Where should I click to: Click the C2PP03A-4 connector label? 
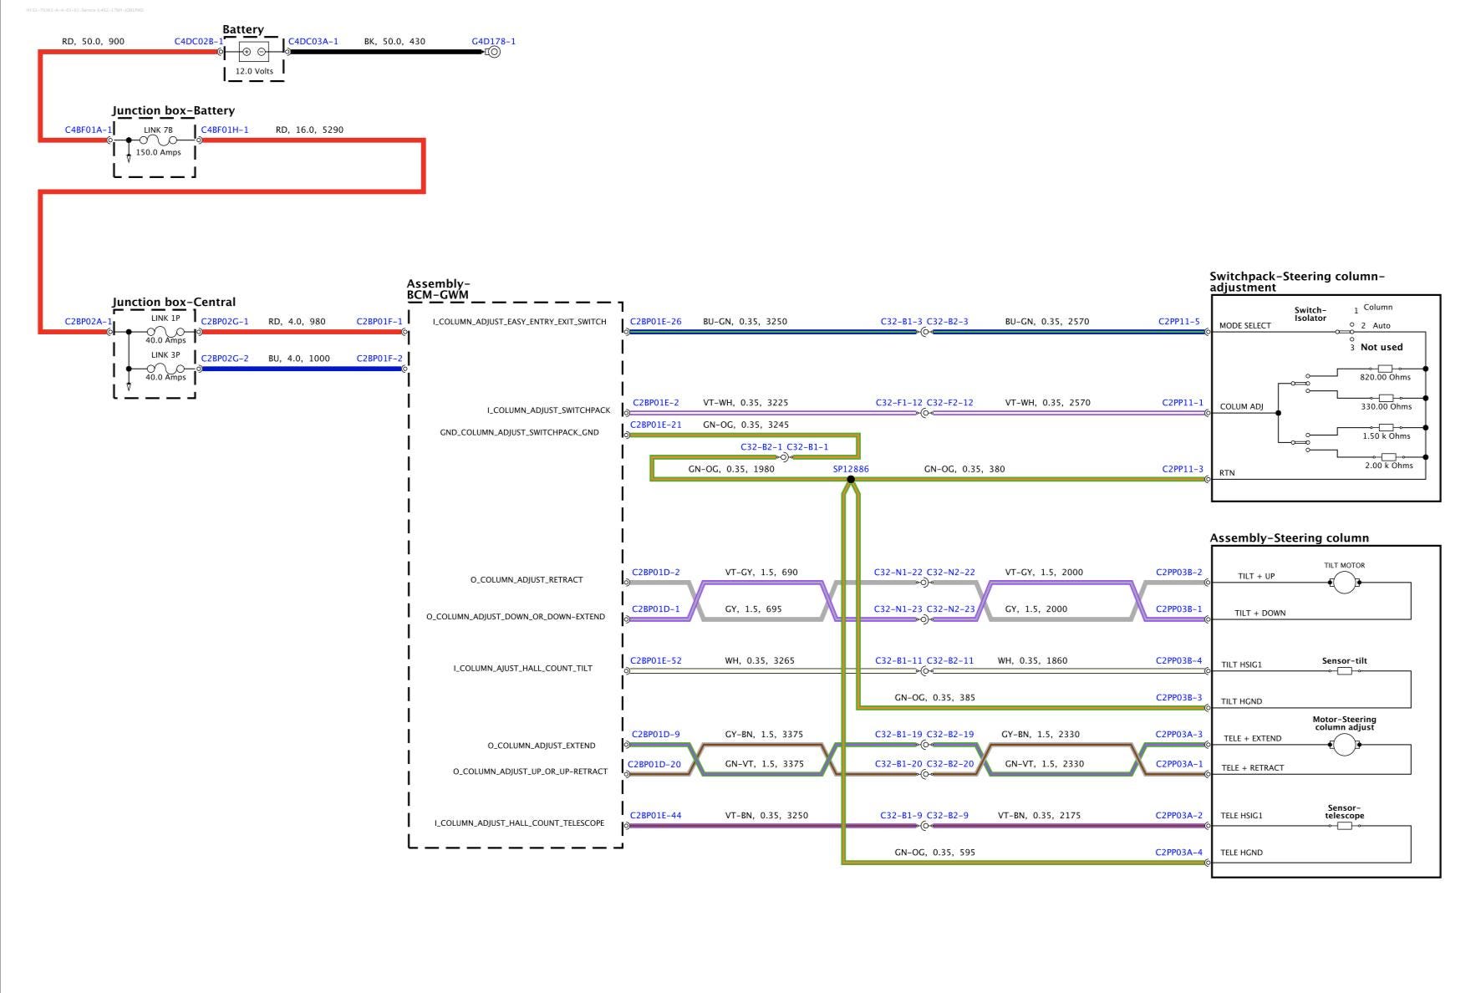tap(1178, 853)
